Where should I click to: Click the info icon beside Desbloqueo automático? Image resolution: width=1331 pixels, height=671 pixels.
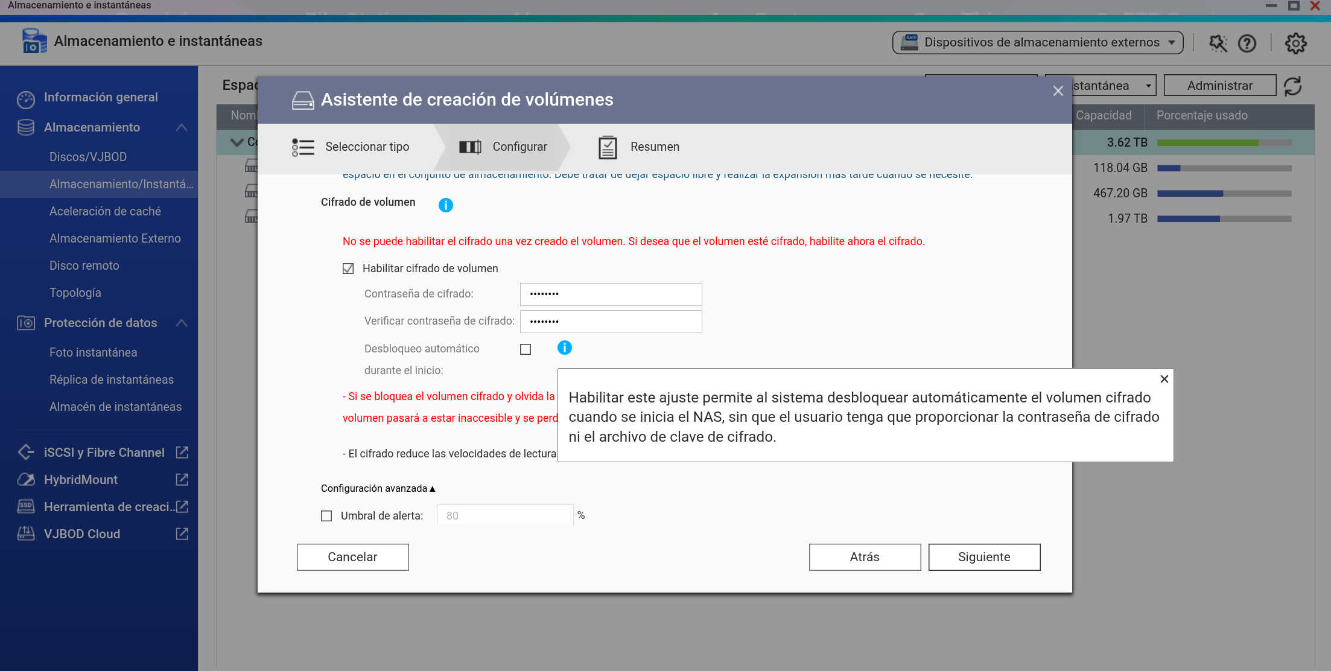pos(564,348)
